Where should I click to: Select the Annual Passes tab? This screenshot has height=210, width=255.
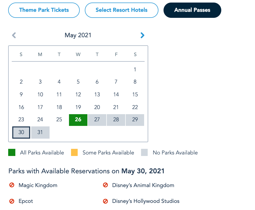(192, 10)
